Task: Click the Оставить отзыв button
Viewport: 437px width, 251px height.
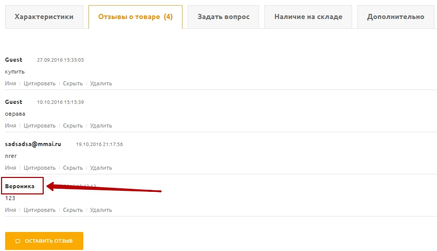Action: [x=44, y=241]
